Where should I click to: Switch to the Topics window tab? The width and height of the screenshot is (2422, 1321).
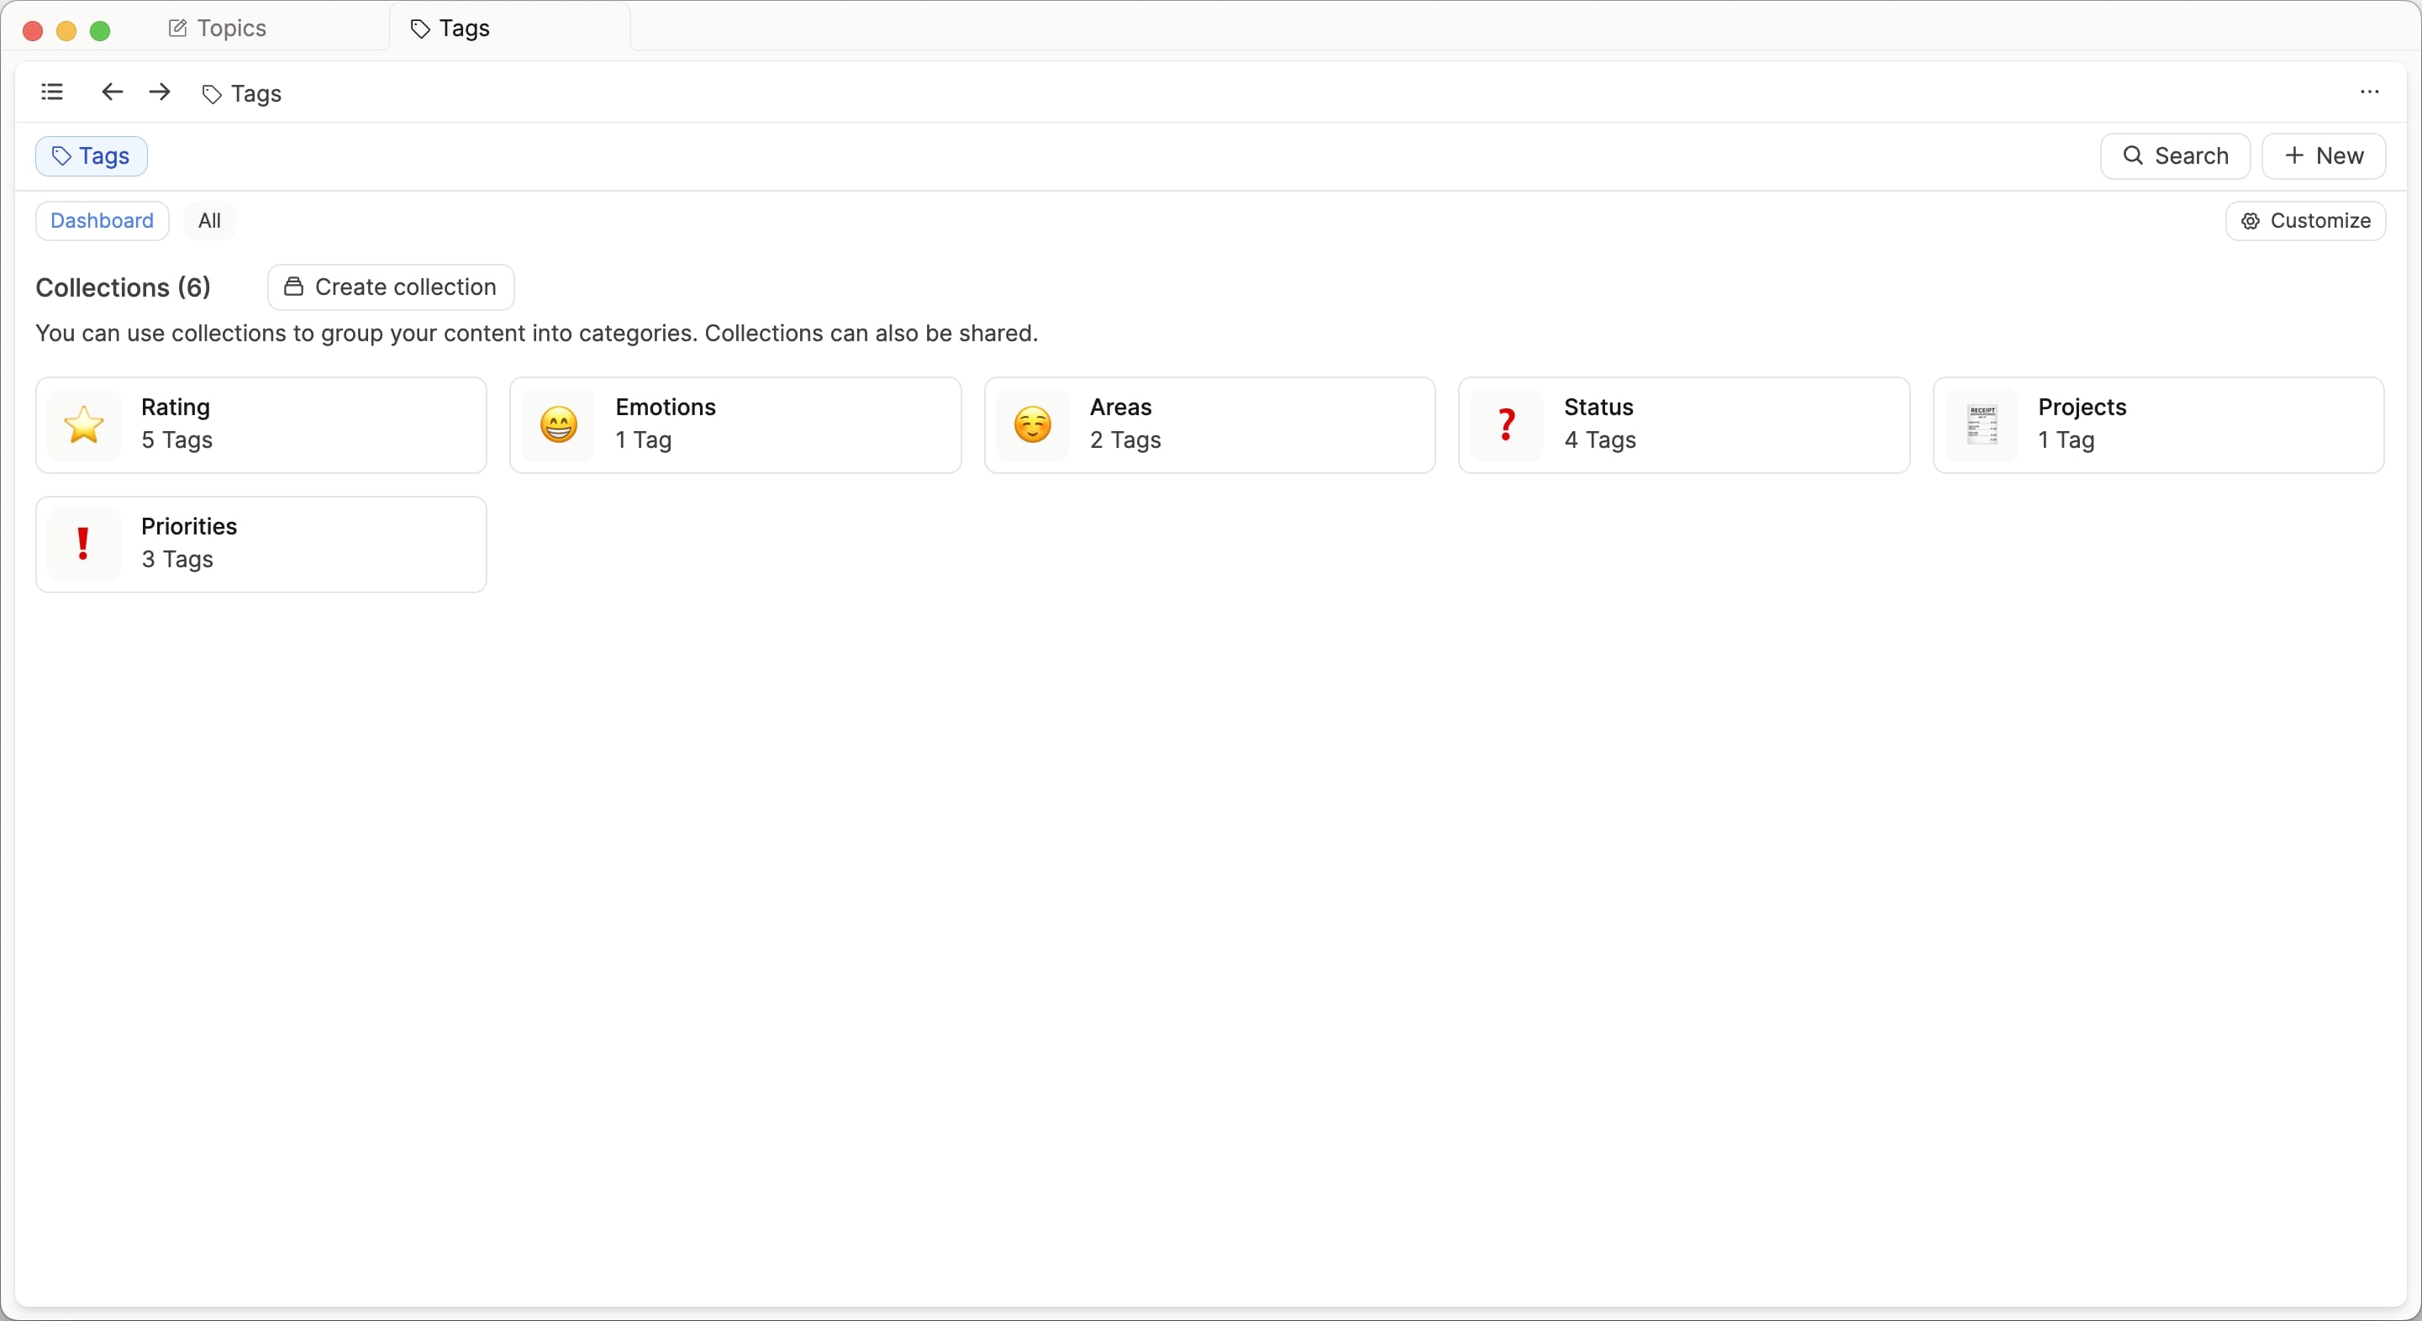coord(219,29)
